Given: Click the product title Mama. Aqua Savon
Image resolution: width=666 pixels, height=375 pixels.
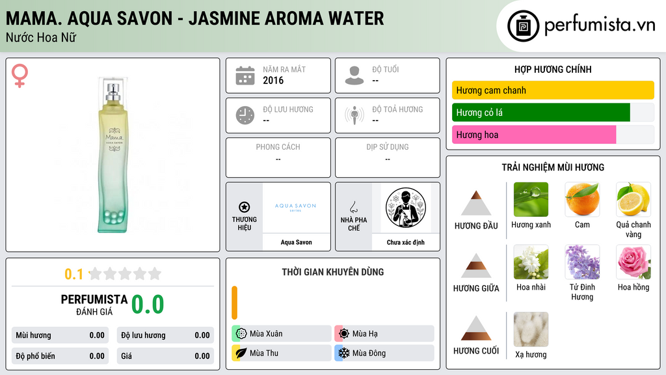Looking at the screenshot, I should 194,18.
